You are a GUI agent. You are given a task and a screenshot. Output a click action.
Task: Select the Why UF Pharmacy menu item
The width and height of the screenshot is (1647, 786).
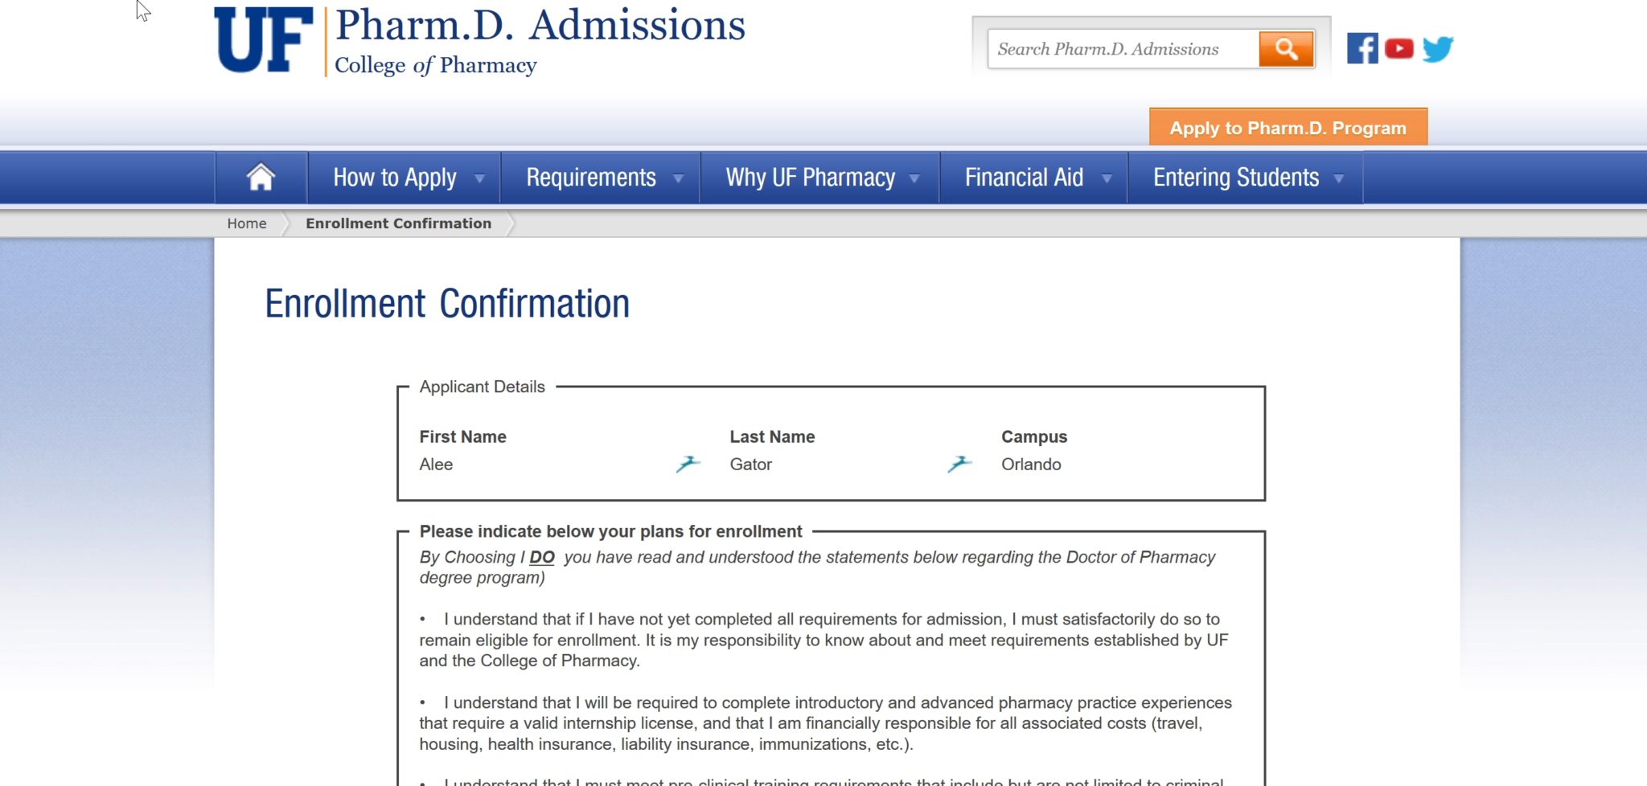811,177
